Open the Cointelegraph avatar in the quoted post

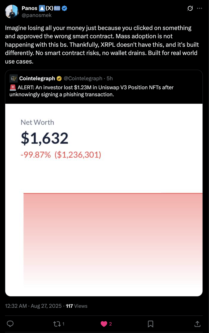(x=13, y=78)
